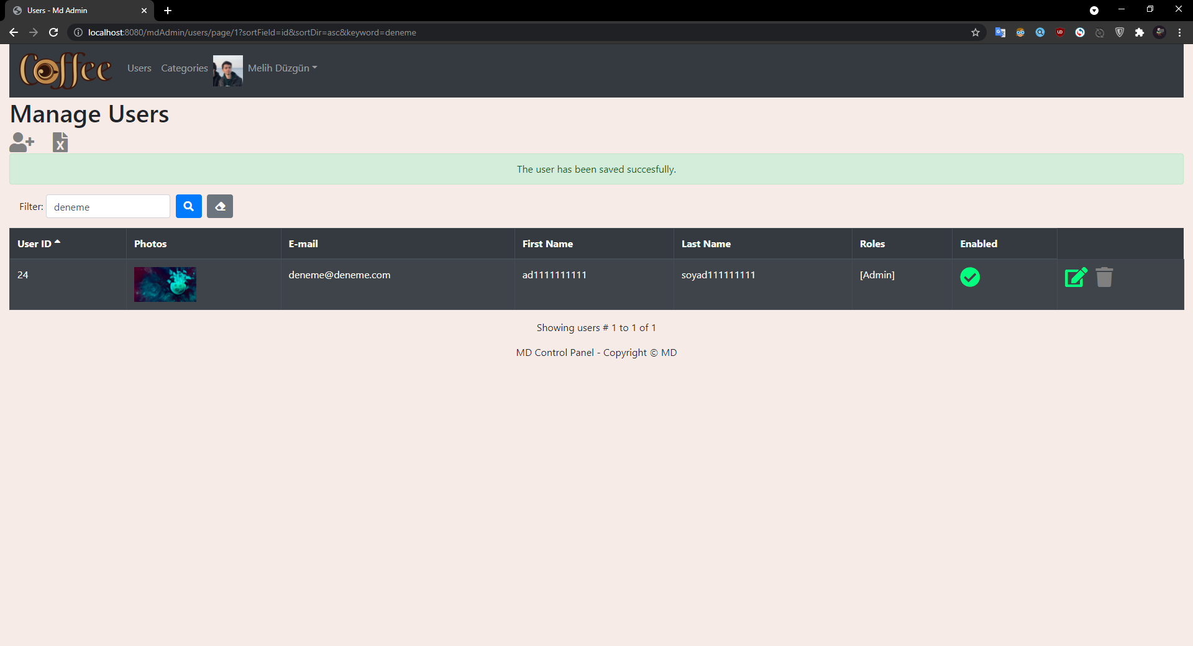Click the add new user icon
Viewport: 1193px width, 646px height.
[x=22, y=142]
